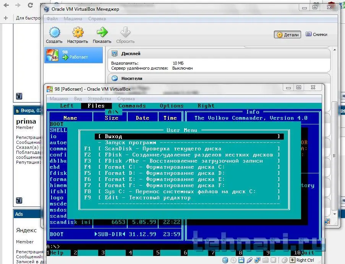
Task: Collapse the Носители section header
Action: click(x=131, y=78)
